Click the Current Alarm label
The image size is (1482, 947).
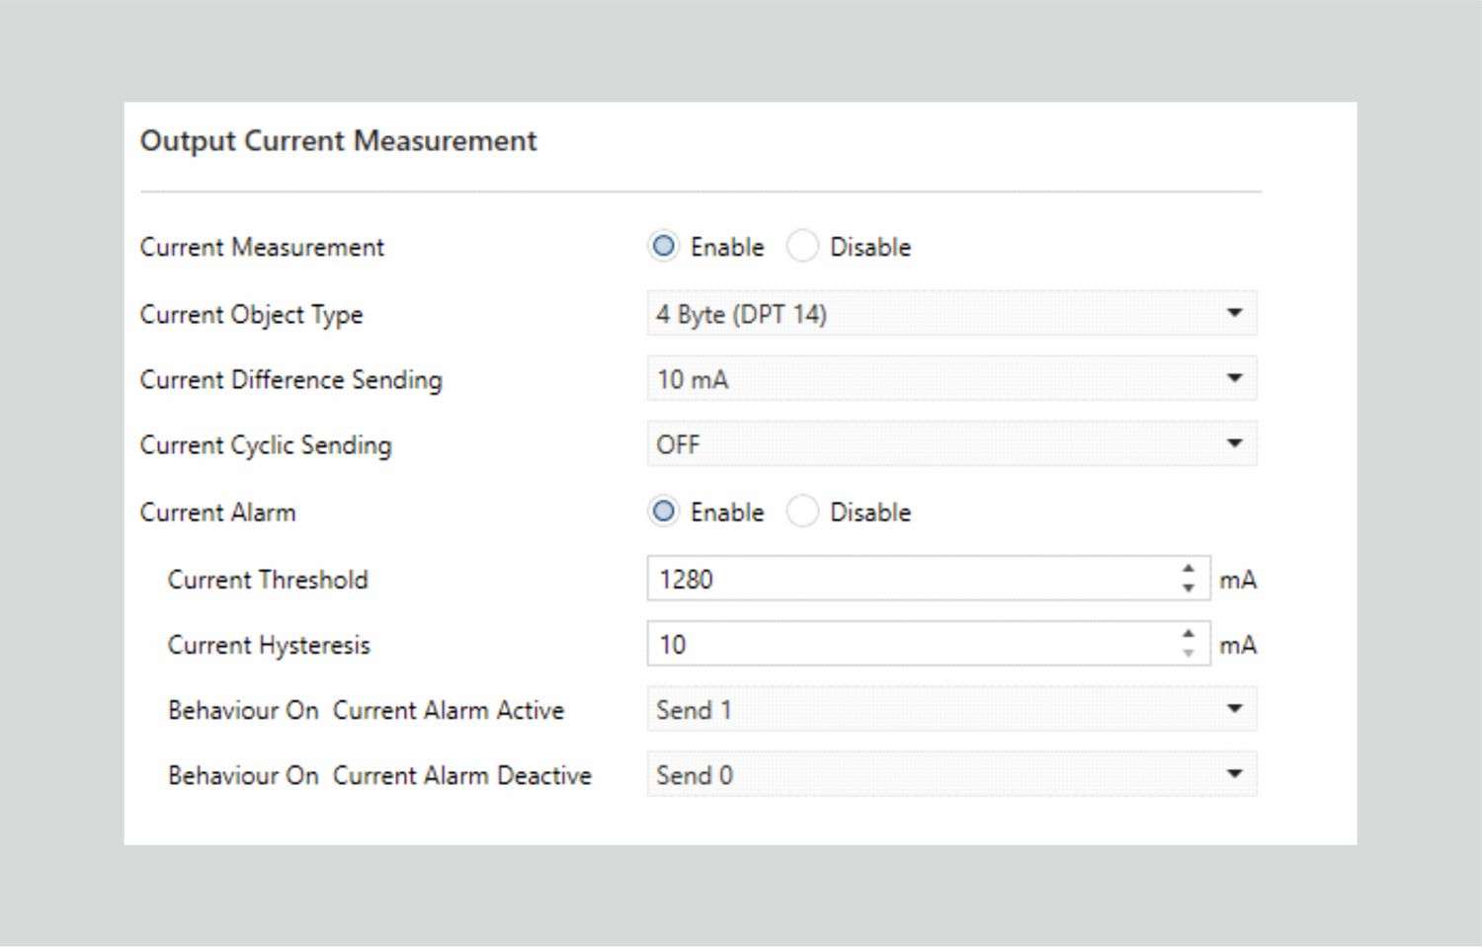tap(218, 513)
